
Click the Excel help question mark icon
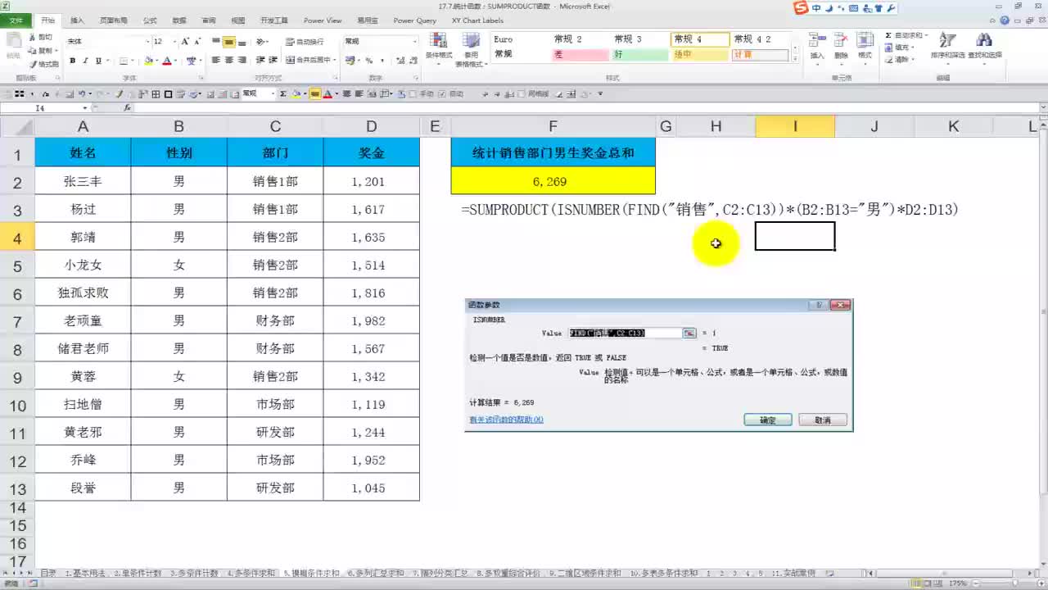1003,20
